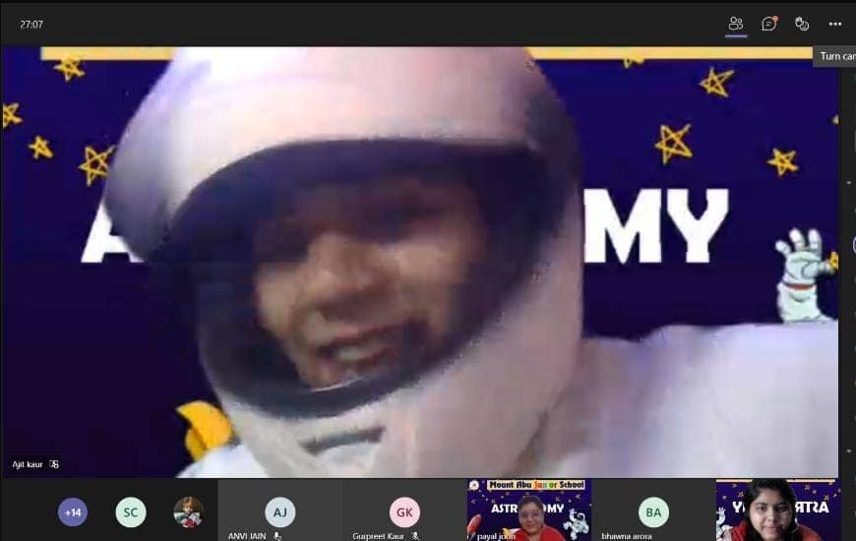Select the GK avatar of Gurpreet Kaur

[404, 512]
